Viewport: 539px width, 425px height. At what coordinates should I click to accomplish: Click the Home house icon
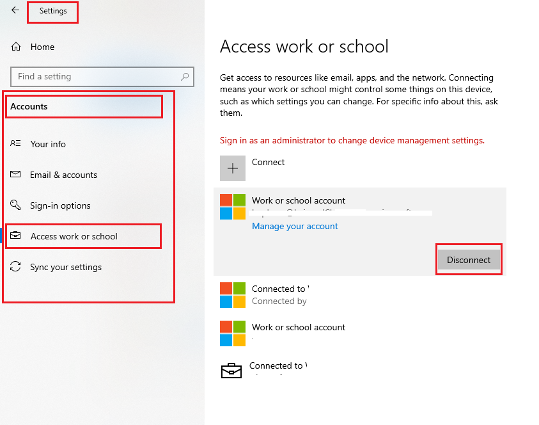pos(16,47)
